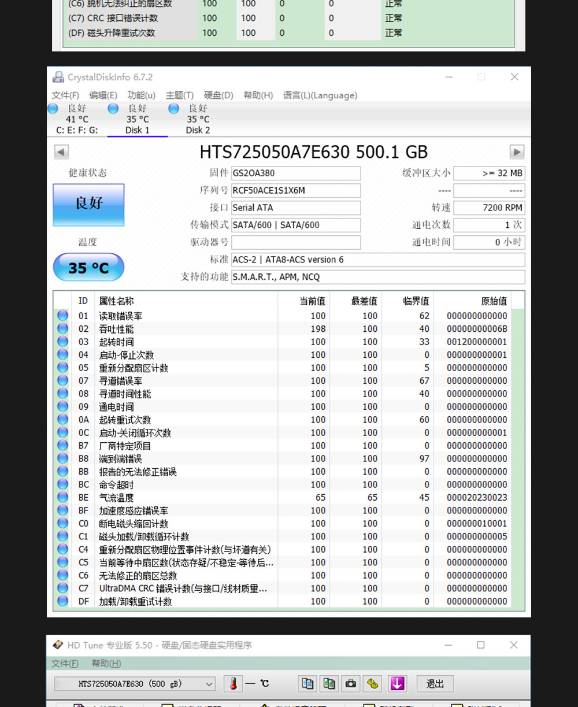Click the power-on count field 1 次
The image size is (578, 707).
point(489,225)
